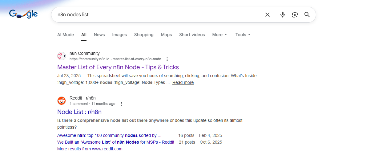Select the Short videos tab
This screenshot has width=370, height=162.
(x=192, y=35)
